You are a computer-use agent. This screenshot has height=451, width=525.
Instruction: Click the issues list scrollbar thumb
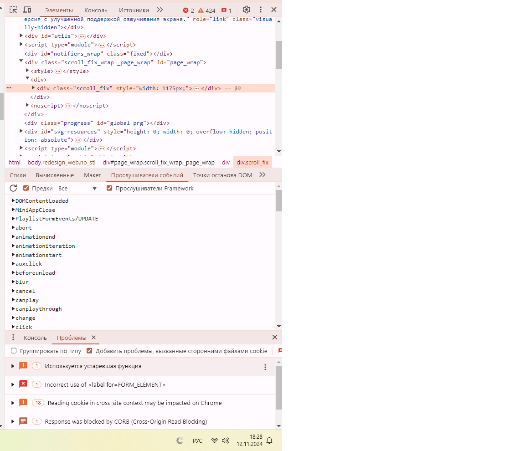278,387
